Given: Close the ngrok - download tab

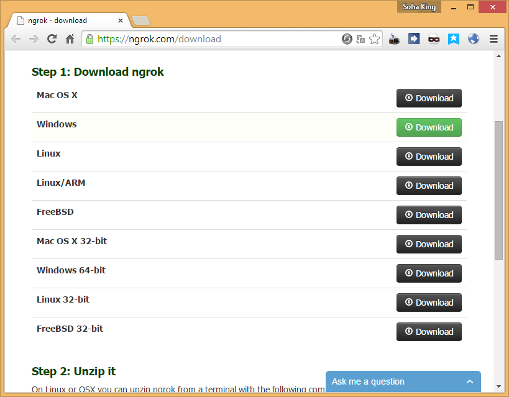Looking at the screenshot, I should (121, 21).
